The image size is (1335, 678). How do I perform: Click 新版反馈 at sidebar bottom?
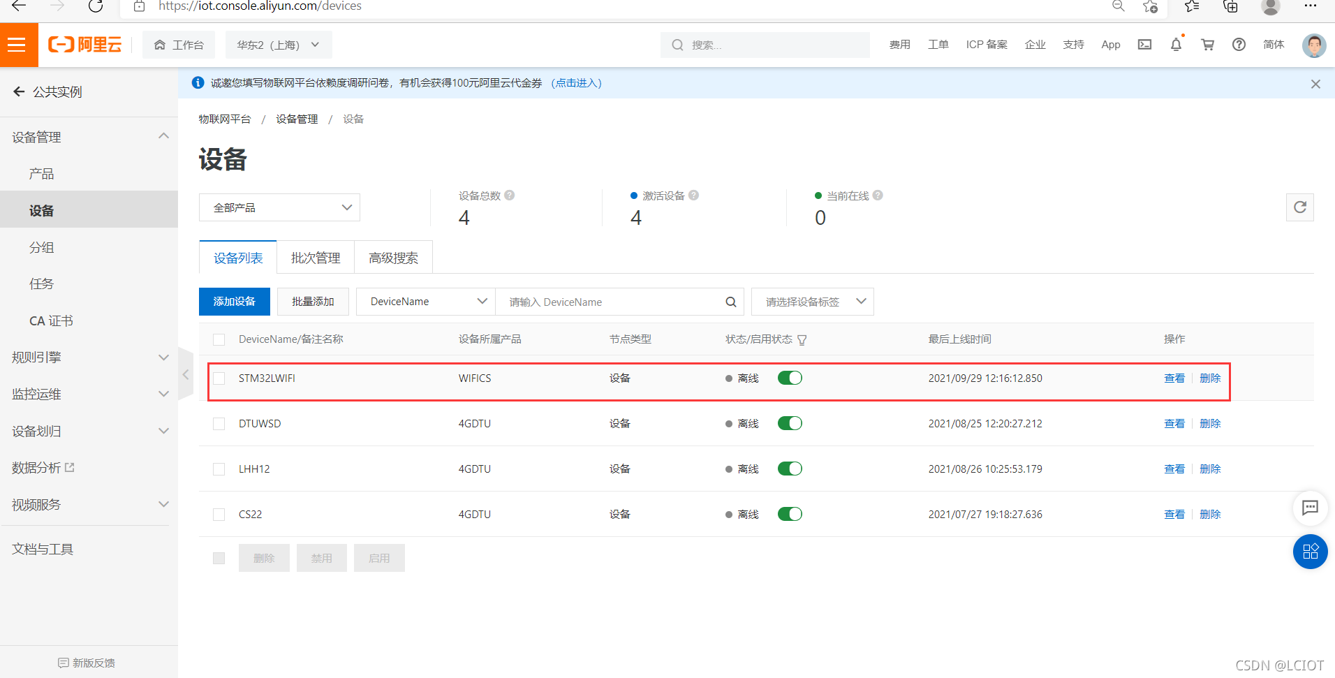[87, 663]
